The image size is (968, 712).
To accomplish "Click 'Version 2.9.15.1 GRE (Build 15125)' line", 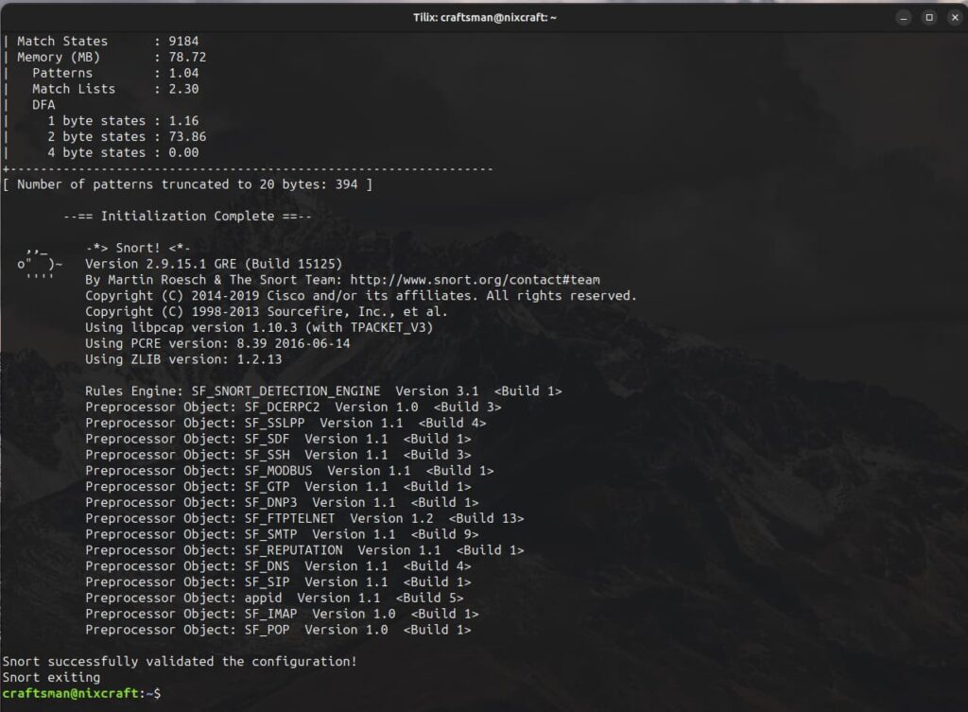I will click(x=214, y=264).
